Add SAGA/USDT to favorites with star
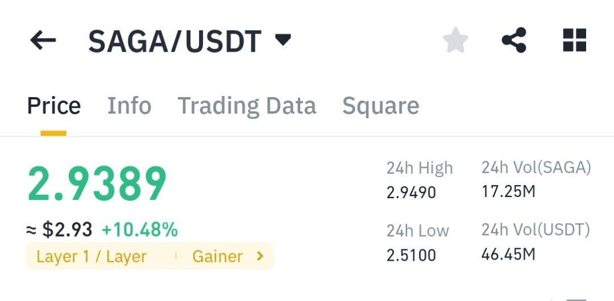The height and width of the screenshot is (301, 614). point(455,40)
